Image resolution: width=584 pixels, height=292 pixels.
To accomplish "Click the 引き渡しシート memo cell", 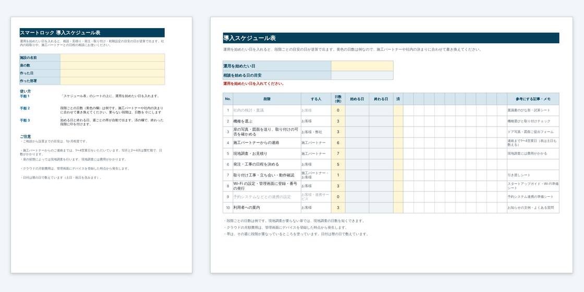I will 533,175.
